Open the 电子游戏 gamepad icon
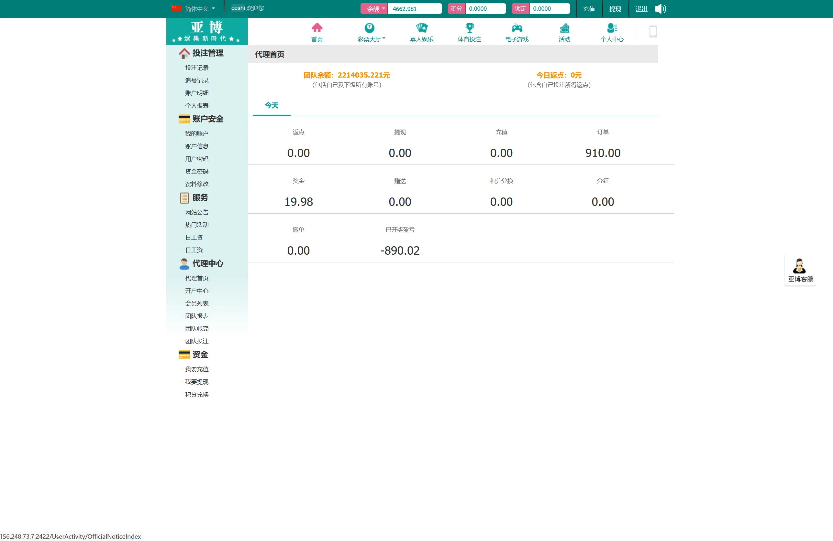 [516, 28]
